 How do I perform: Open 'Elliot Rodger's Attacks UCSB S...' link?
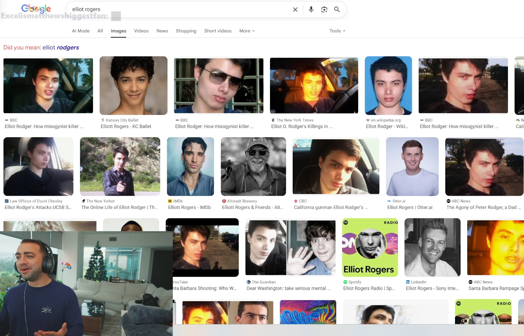[x=38, y=207]
